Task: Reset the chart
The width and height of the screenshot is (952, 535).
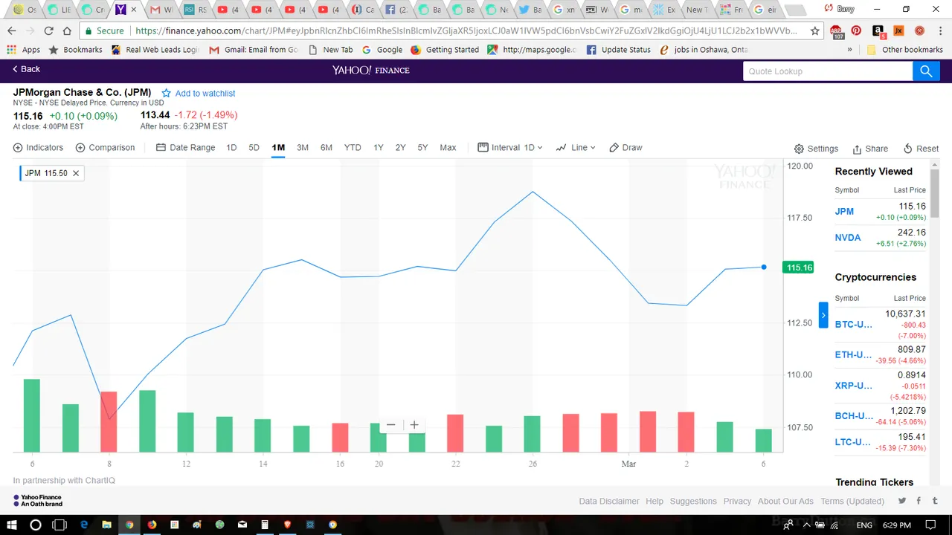Action: click(921, 149)
